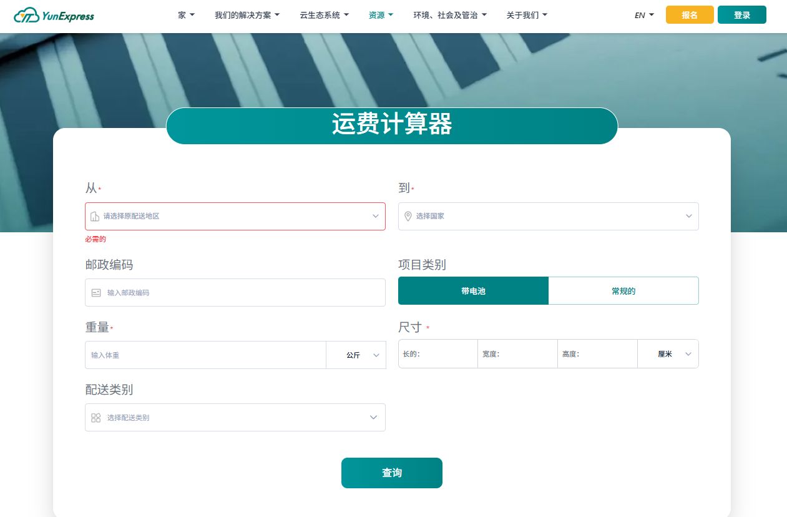The image size is (787, 517).
Task: Click the 配送类别 label
Action: (109, 390)
